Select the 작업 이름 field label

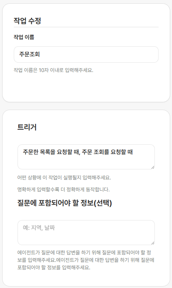point(24,37)
